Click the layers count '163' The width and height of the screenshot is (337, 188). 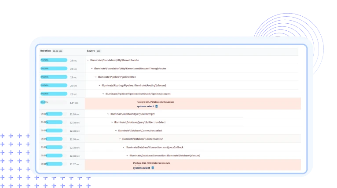(x=99, y=51)
